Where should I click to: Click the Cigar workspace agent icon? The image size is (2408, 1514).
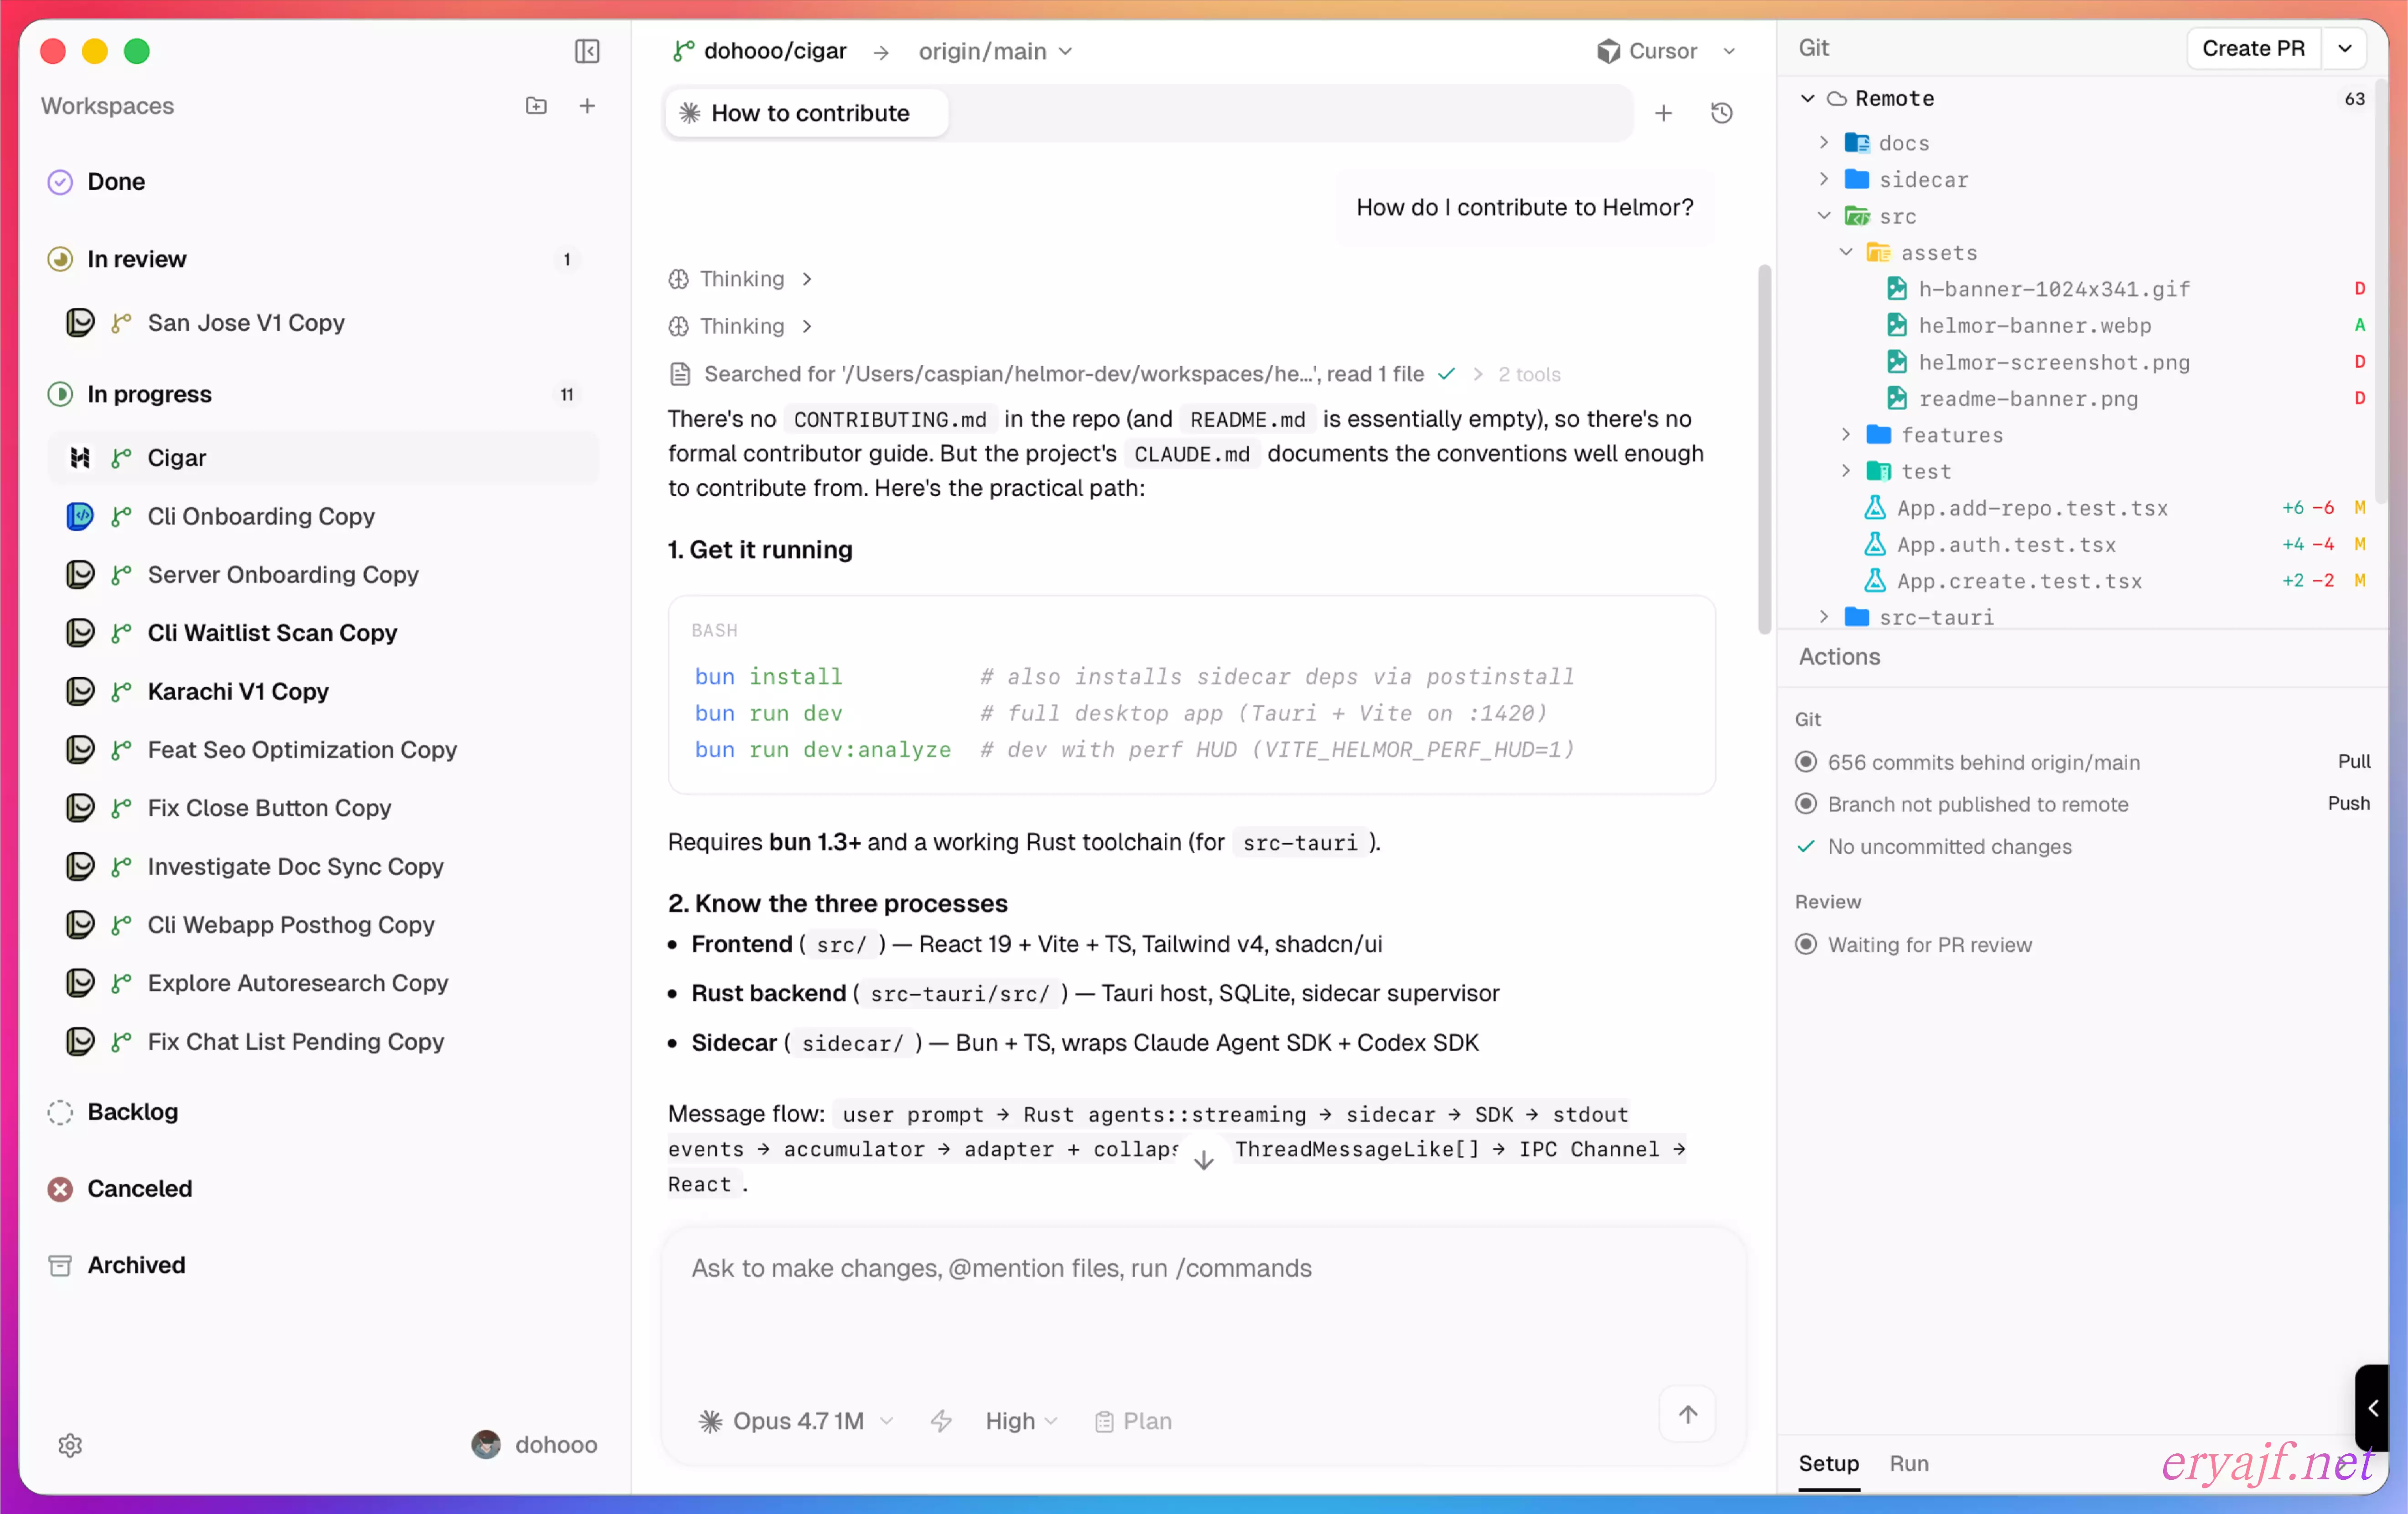click(x=80, y=458)
